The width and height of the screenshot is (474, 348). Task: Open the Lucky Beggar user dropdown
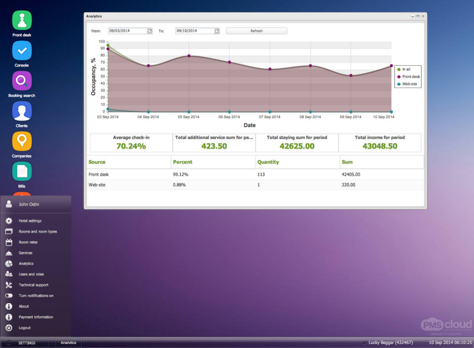point(390,342)
